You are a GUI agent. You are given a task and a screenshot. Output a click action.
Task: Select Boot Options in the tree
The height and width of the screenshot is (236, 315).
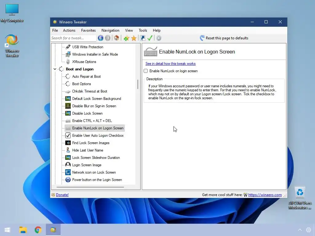click(x=81, y=84)
